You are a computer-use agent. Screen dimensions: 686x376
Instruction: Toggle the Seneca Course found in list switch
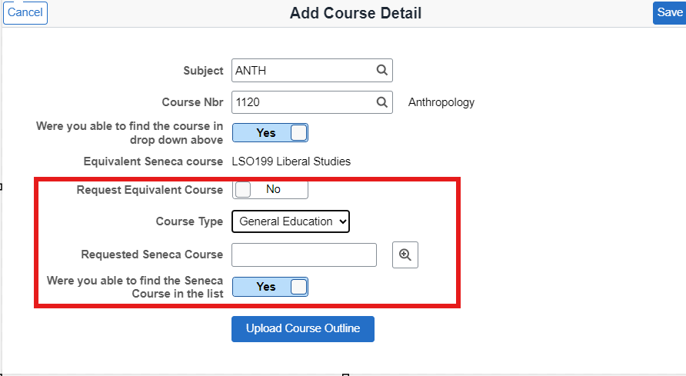[270, 287]
